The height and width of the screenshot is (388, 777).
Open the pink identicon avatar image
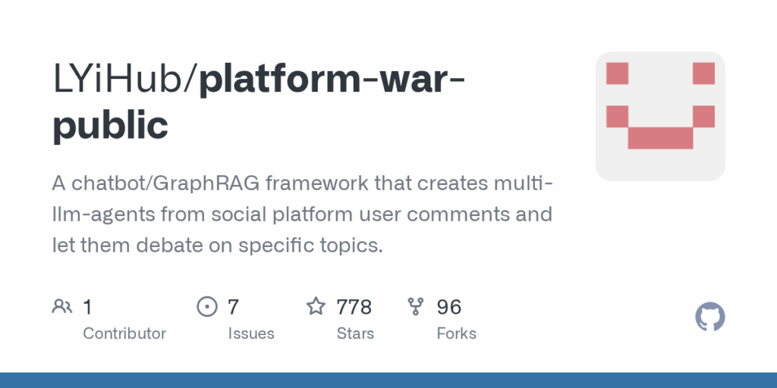[x=660, y=116]
